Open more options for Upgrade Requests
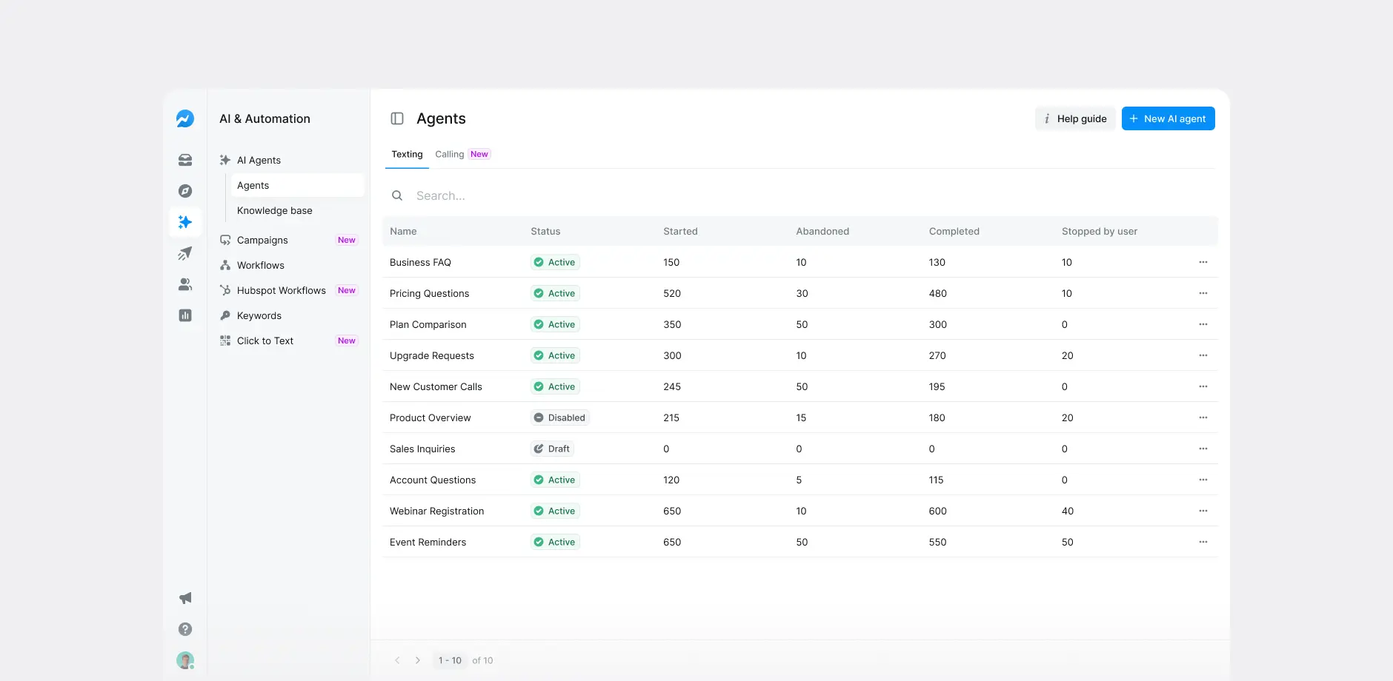The width and height of the screenshot is (1393, 681). pyautogui.click(x=1203, y=355)
